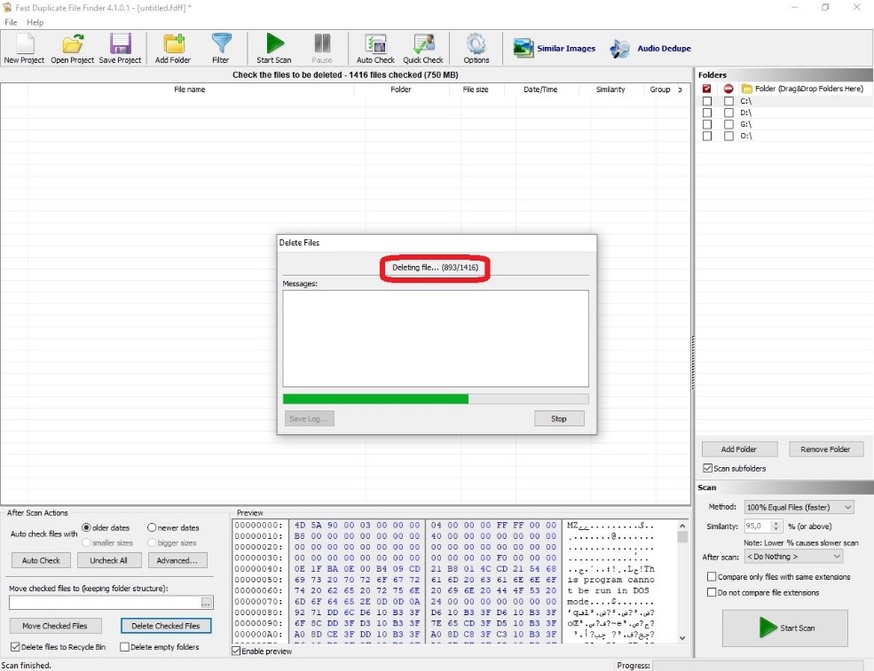Check the include box for D:\

[707, 113]
